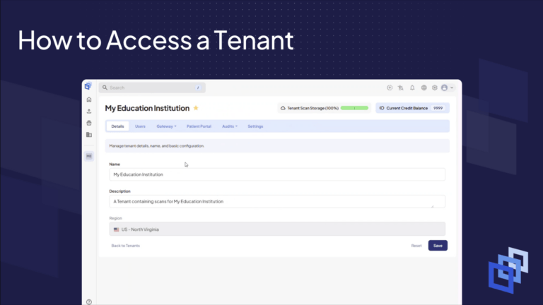Switch to the Settings tab
543x305 pixels.
coord(255,126)
